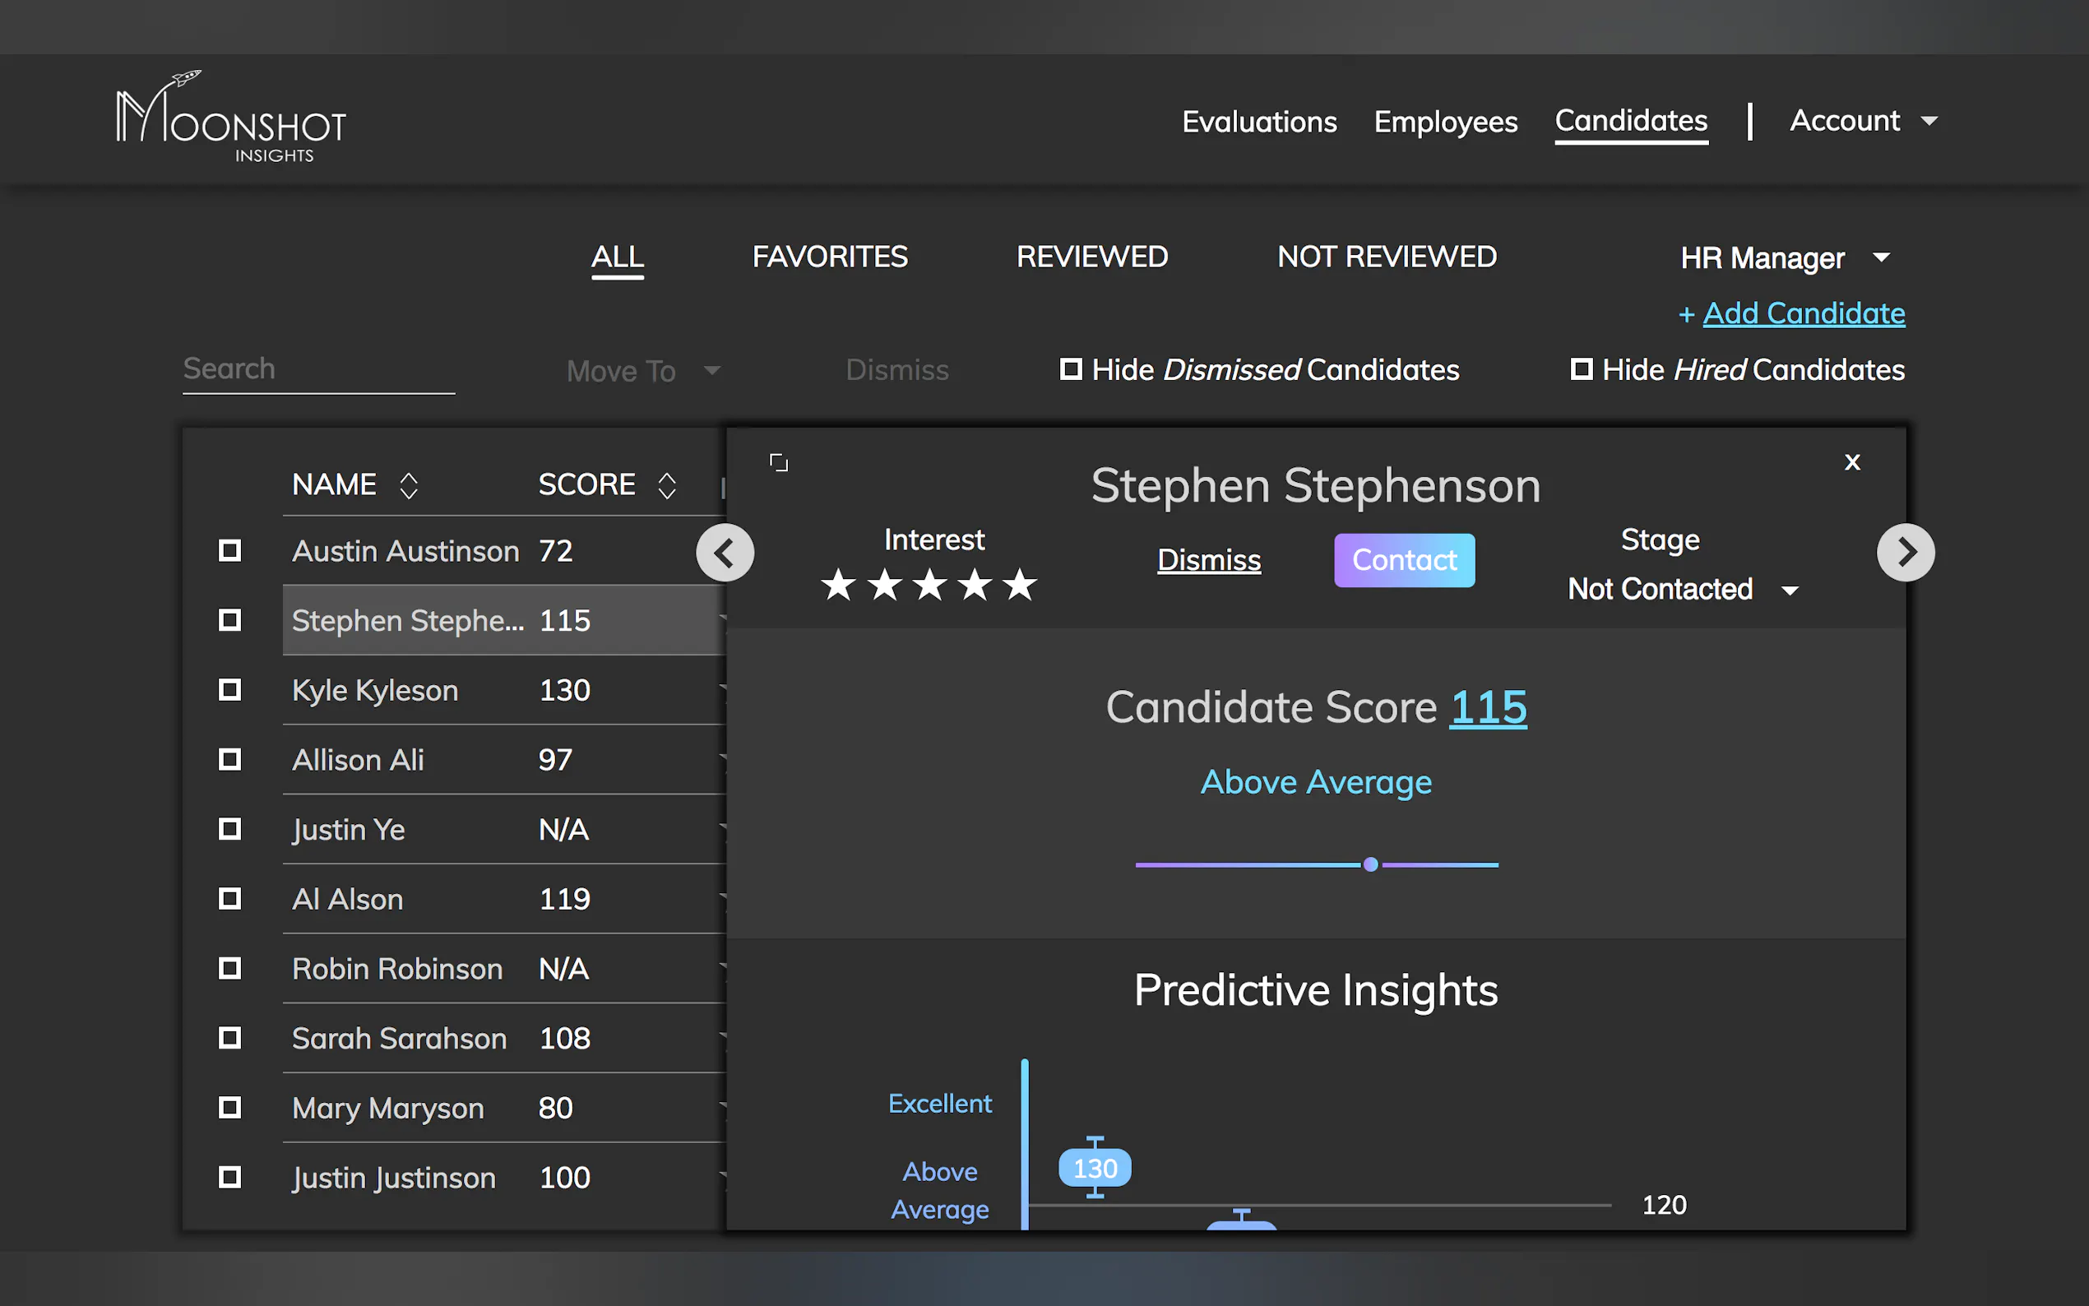Image resolution: width=2089 pixels, height=1306 pixels.
Task: Click the candidate score slider dot
Action: click(x=1370, y=864)
